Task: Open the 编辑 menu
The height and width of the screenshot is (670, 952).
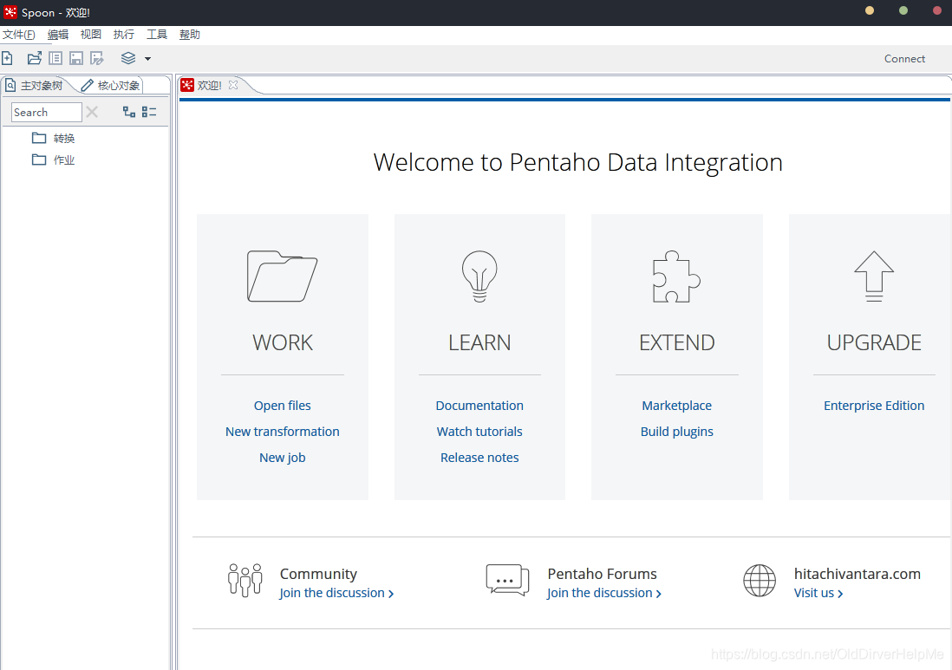Action: (58, 35)
